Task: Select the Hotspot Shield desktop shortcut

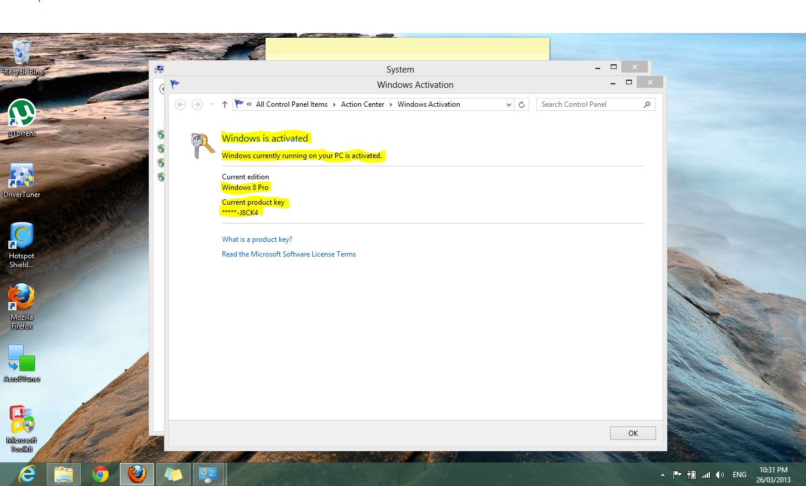Action: [x=22, y=245]
